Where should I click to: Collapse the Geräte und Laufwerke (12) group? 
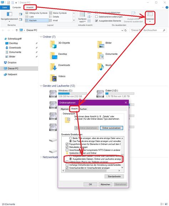[x=41, y=86]
